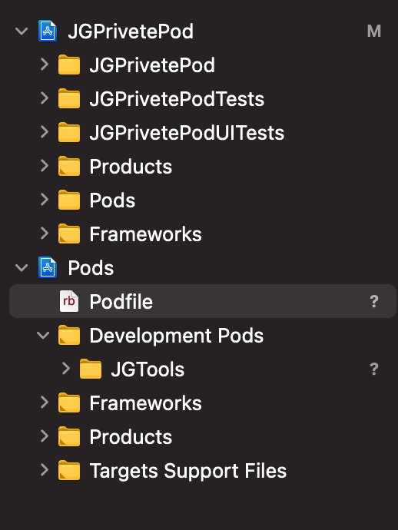Expand the Targets Support Files group
This screenshot has height=530, width=398.
click(x=45, y=470)
